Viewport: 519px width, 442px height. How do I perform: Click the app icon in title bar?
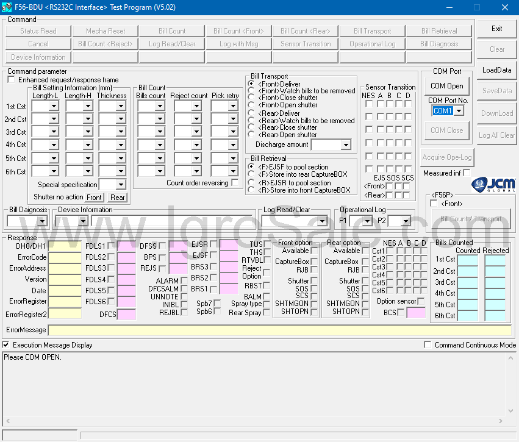[x=7, y=7]
